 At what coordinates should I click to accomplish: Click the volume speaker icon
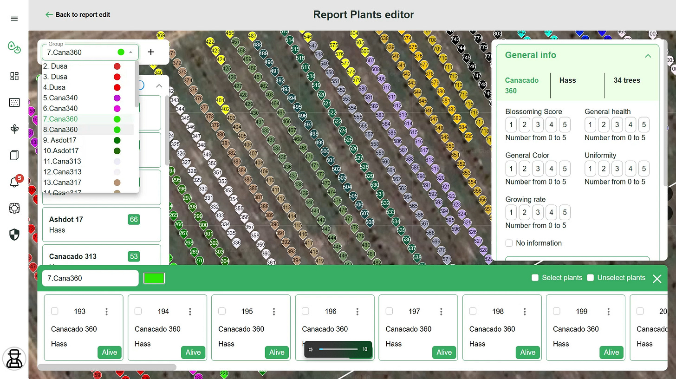click(311, 349)
